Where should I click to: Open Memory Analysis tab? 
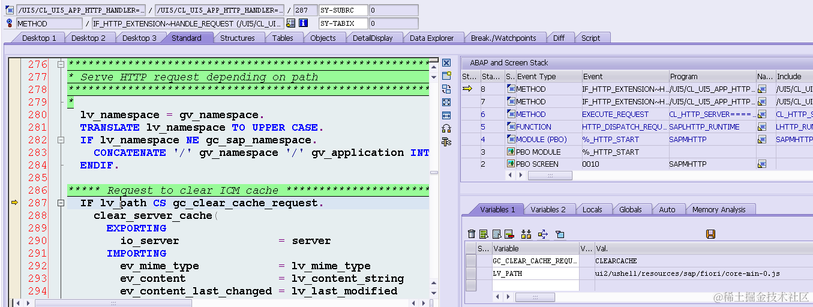click(x=719, y=209)
